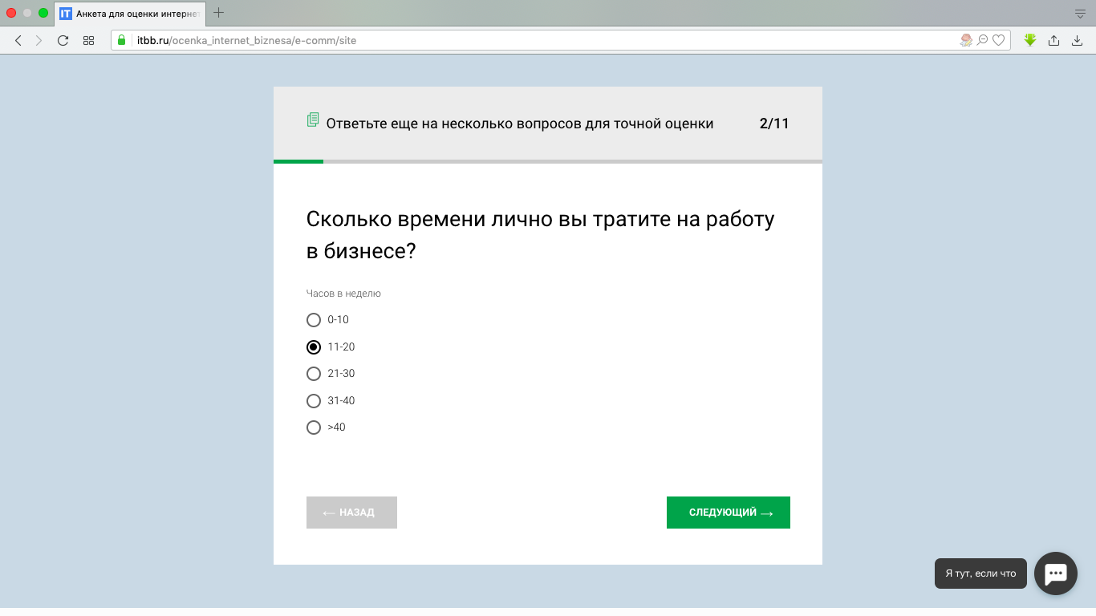The width and height of the screenshot is (1096, 616).
Task: Select the 0-10 hours radio option
Action: pyautogui.click(x=314, y=320)
